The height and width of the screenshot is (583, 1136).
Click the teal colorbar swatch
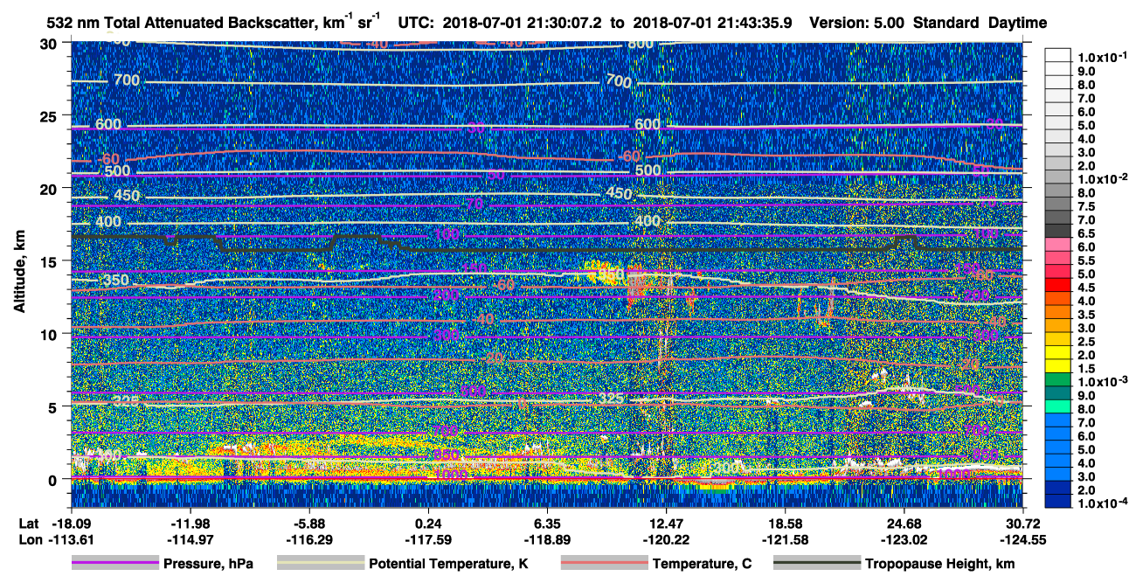(1060, 392)
